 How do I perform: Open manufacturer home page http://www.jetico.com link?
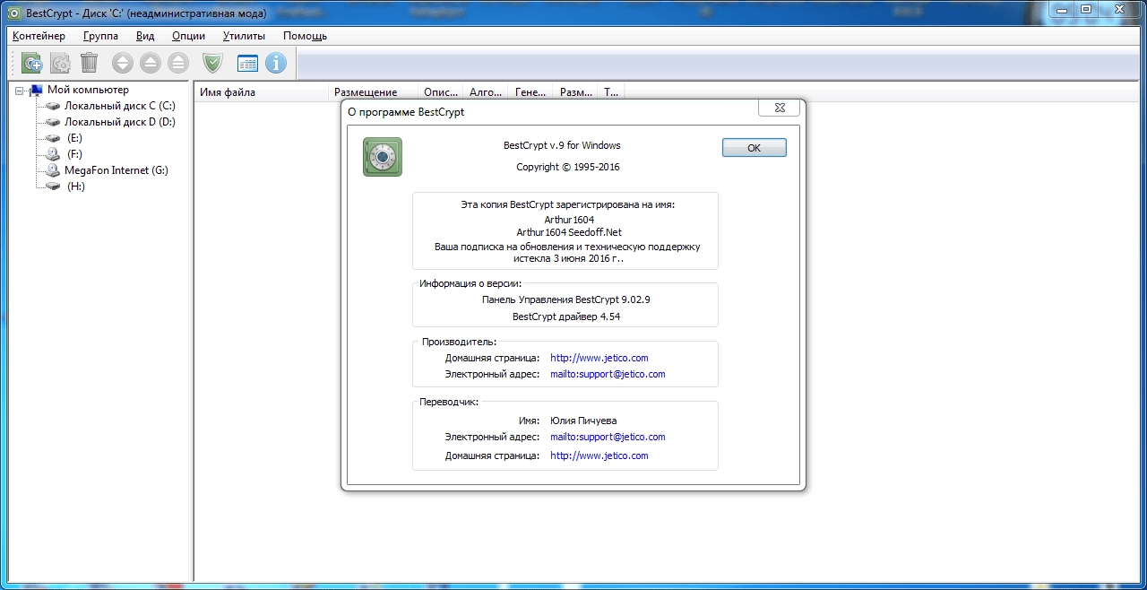click(x=599, y=358)
